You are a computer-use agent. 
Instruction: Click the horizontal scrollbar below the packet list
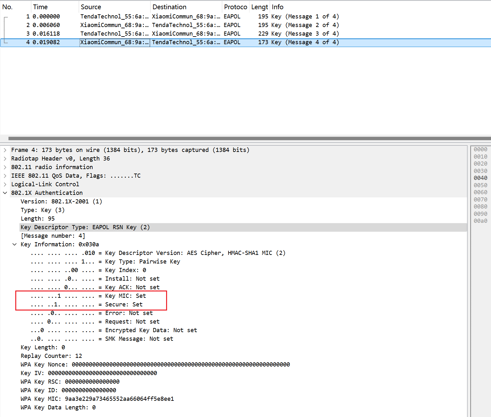(x=249, y=138)
